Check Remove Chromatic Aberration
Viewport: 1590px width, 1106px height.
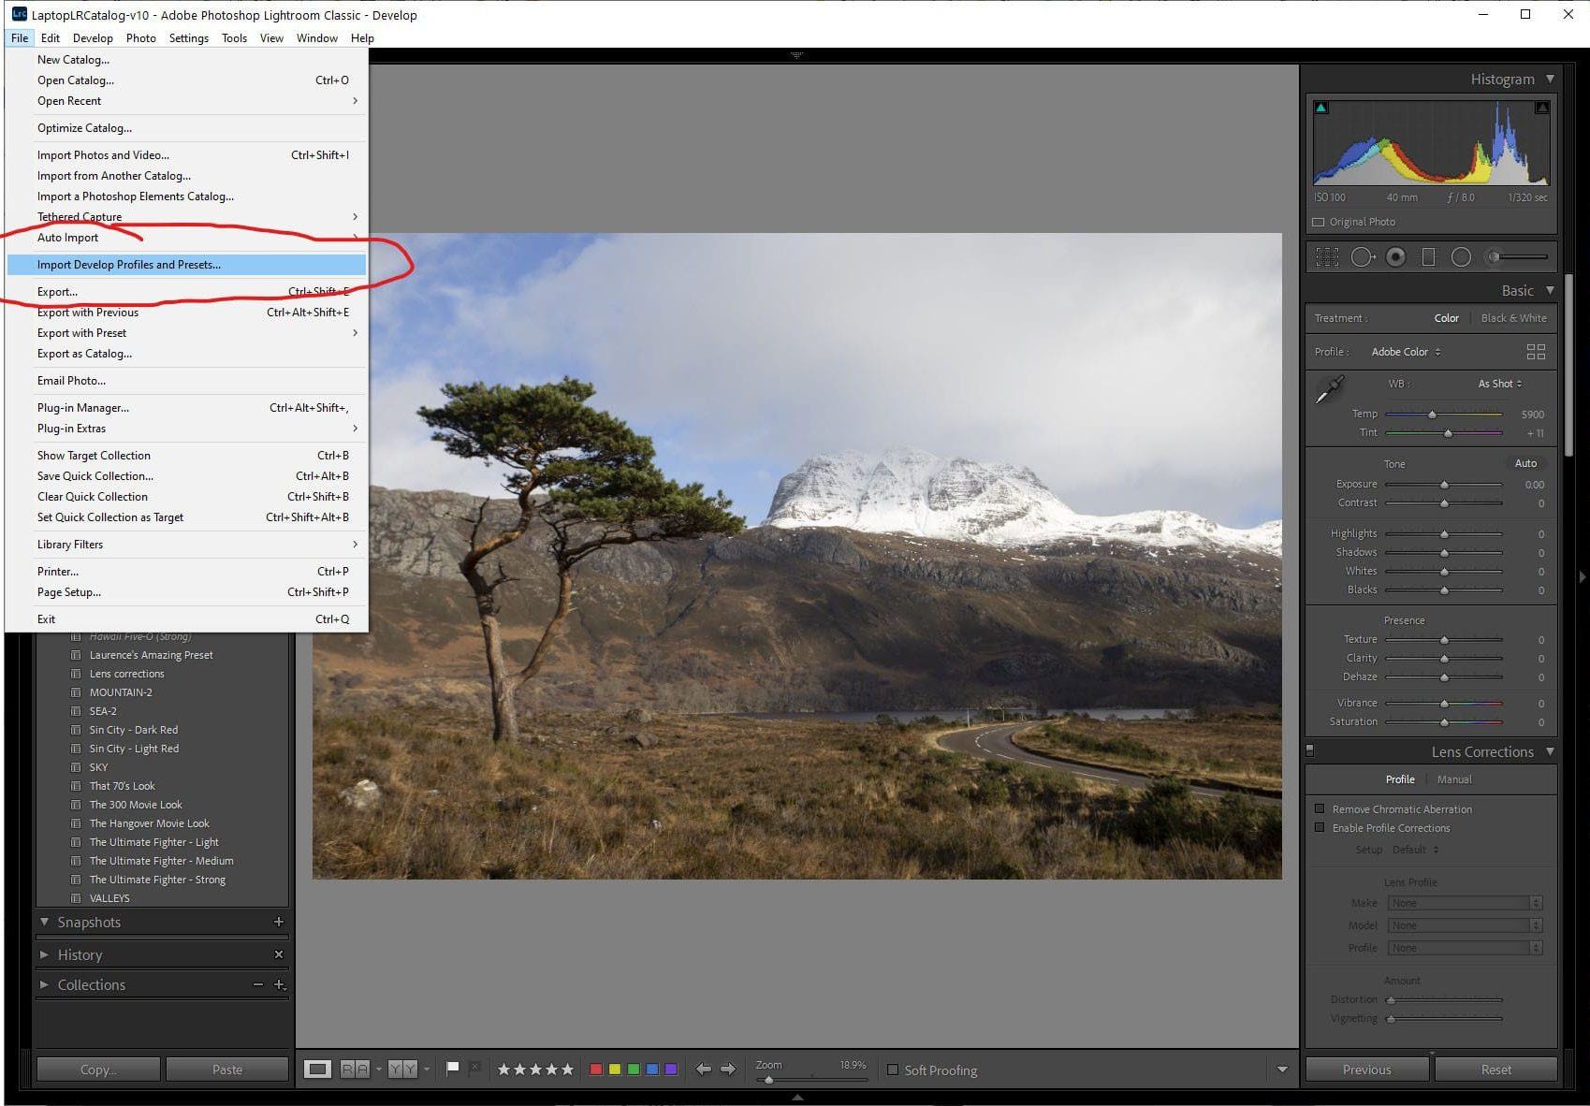[1320, 808]
